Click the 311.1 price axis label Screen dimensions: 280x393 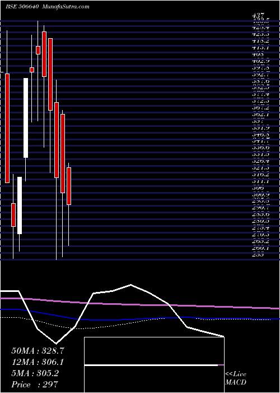click(261, 181)
